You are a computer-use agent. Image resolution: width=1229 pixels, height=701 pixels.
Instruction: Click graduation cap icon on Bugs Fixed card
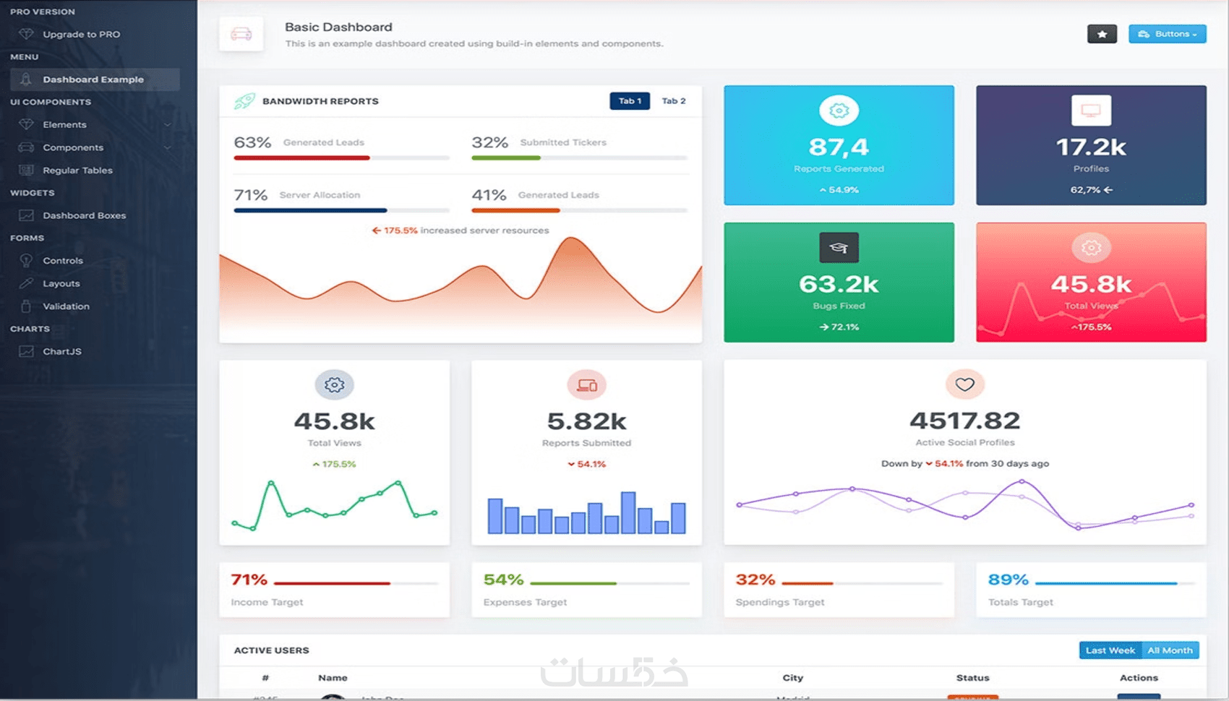tap(839, 248)
